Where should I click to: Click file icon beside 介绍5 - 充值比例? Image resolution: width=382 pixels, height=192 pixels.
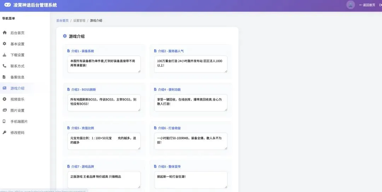[x=69, y=128]
